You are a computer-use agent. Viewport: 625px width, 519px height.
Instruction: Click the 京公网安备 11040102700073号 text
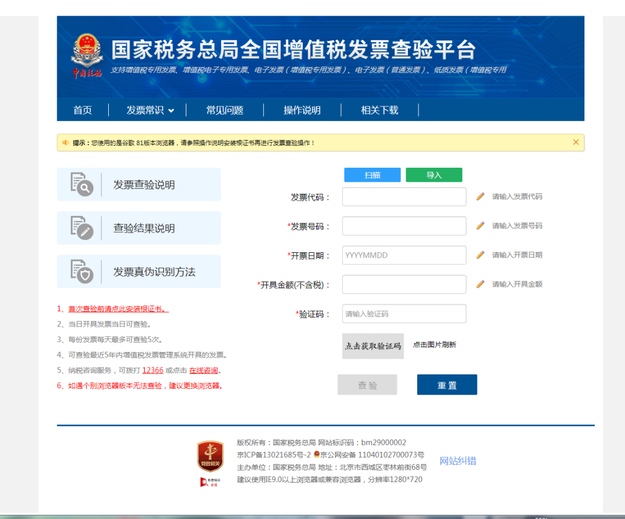[x=372, y=455]
